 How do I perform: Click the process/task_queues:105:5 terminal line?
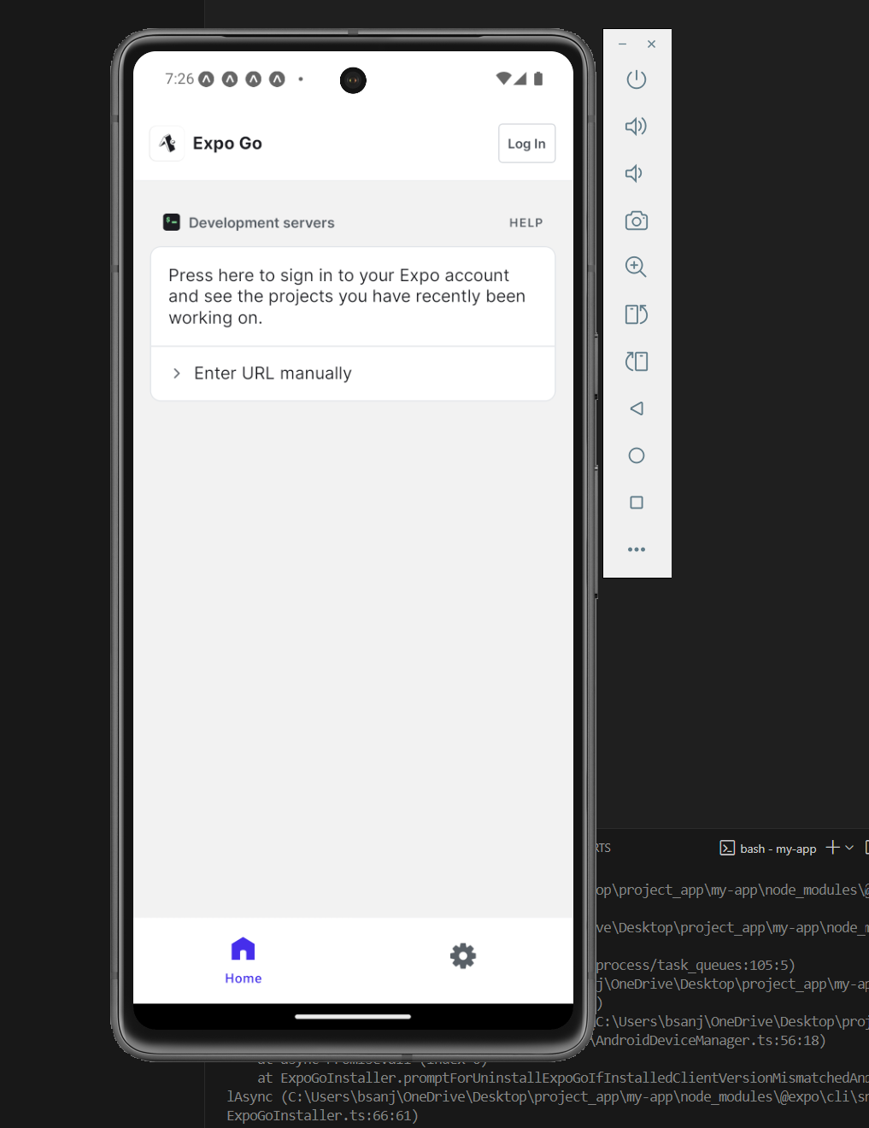pyautogui.click(x=695, y=966)
